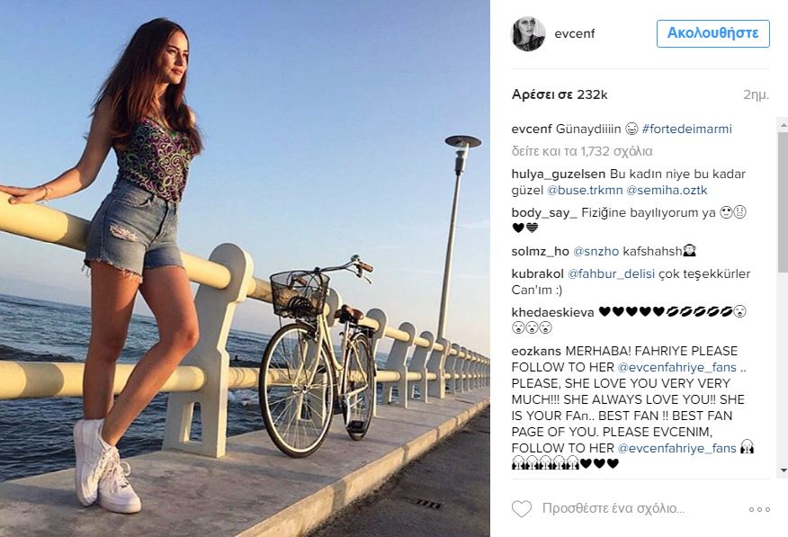The width and height of the screenshot is (788, 537).
Task: Open eozkans commenter profile
Action: tap(536, 351)
